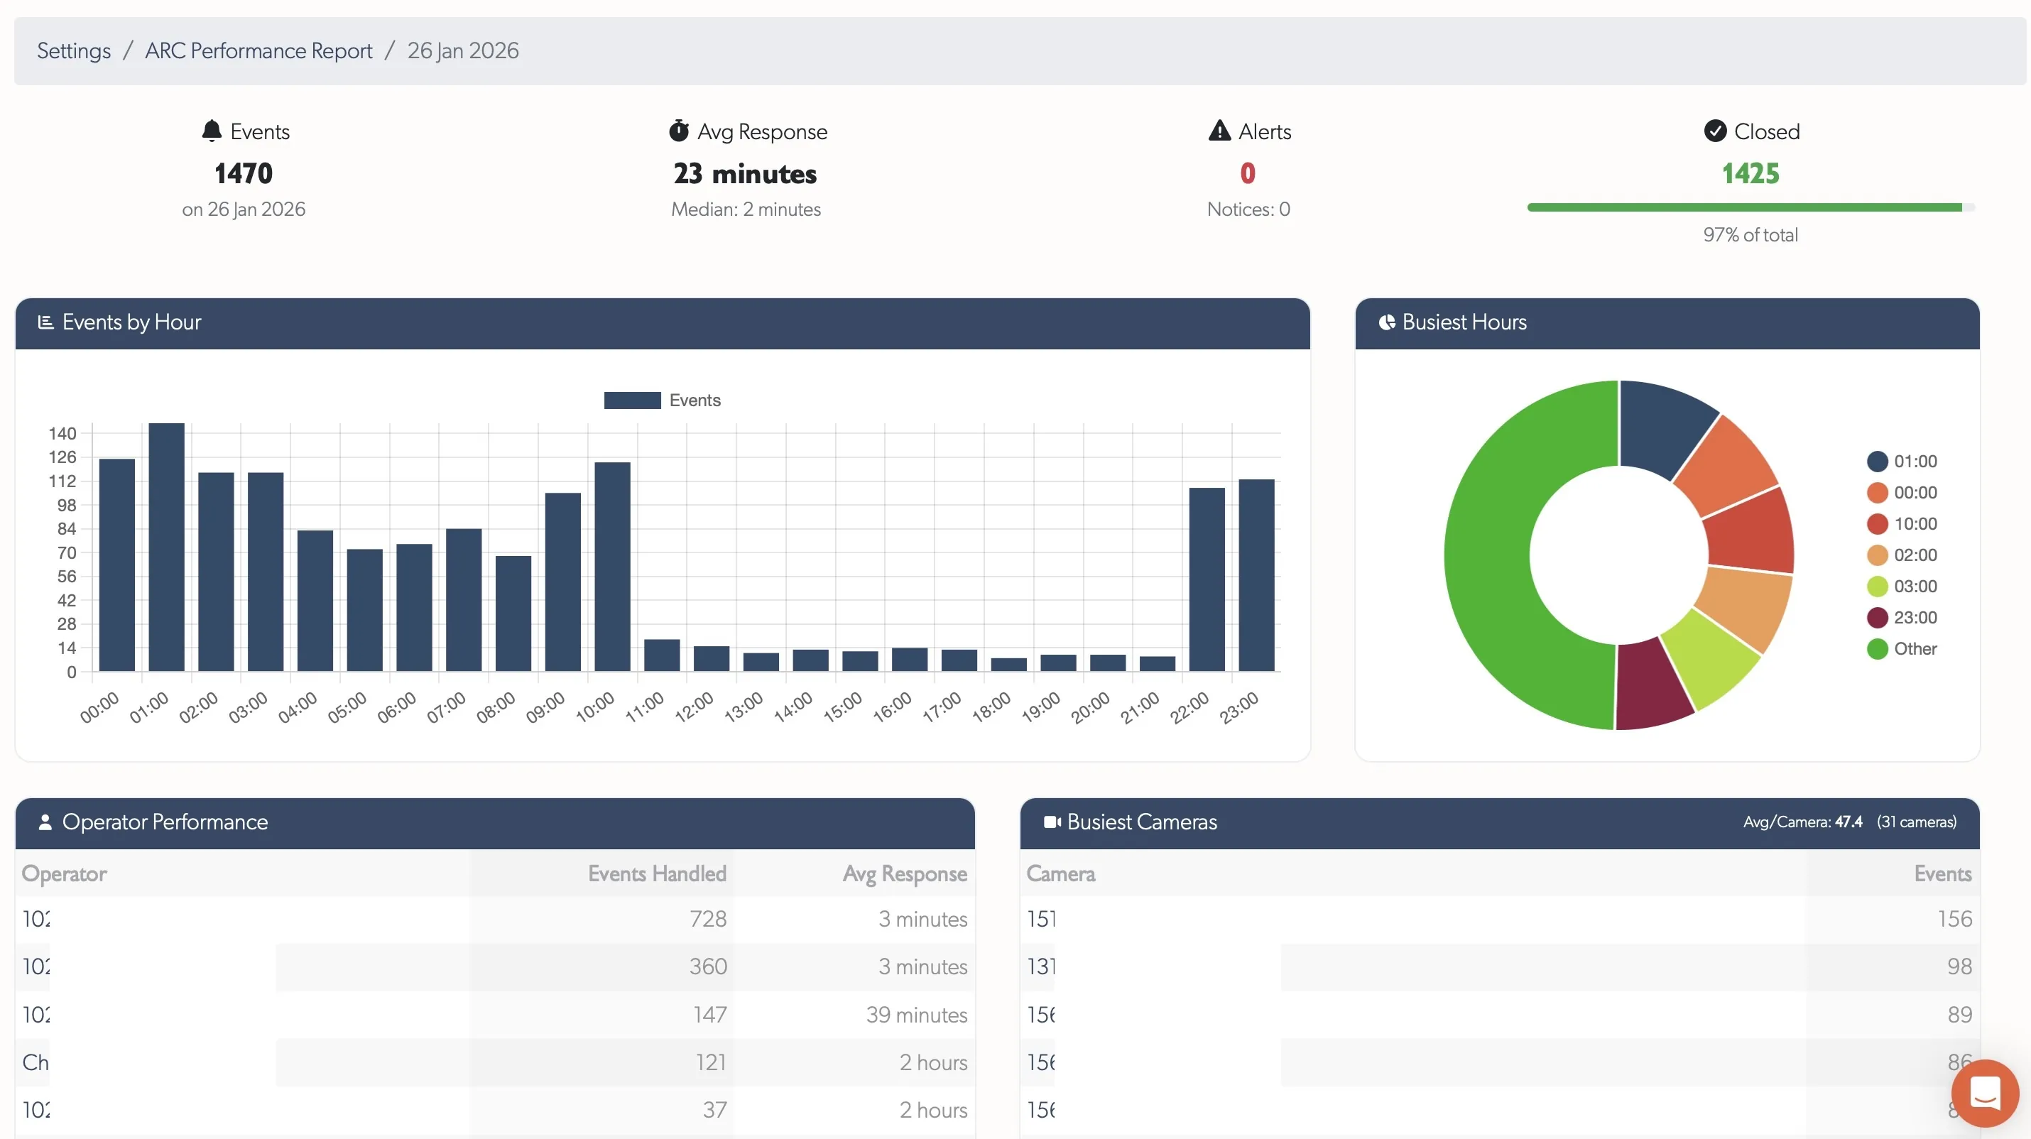Select ARC Performance Report in the breadcrumb

tap(258, 50)
